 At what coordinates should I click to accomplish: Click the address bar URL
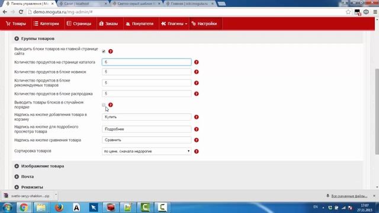click(63, 12)
